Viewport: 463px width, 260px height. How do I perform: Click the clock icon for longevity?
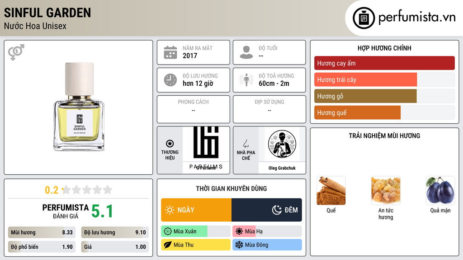point(170,80)
